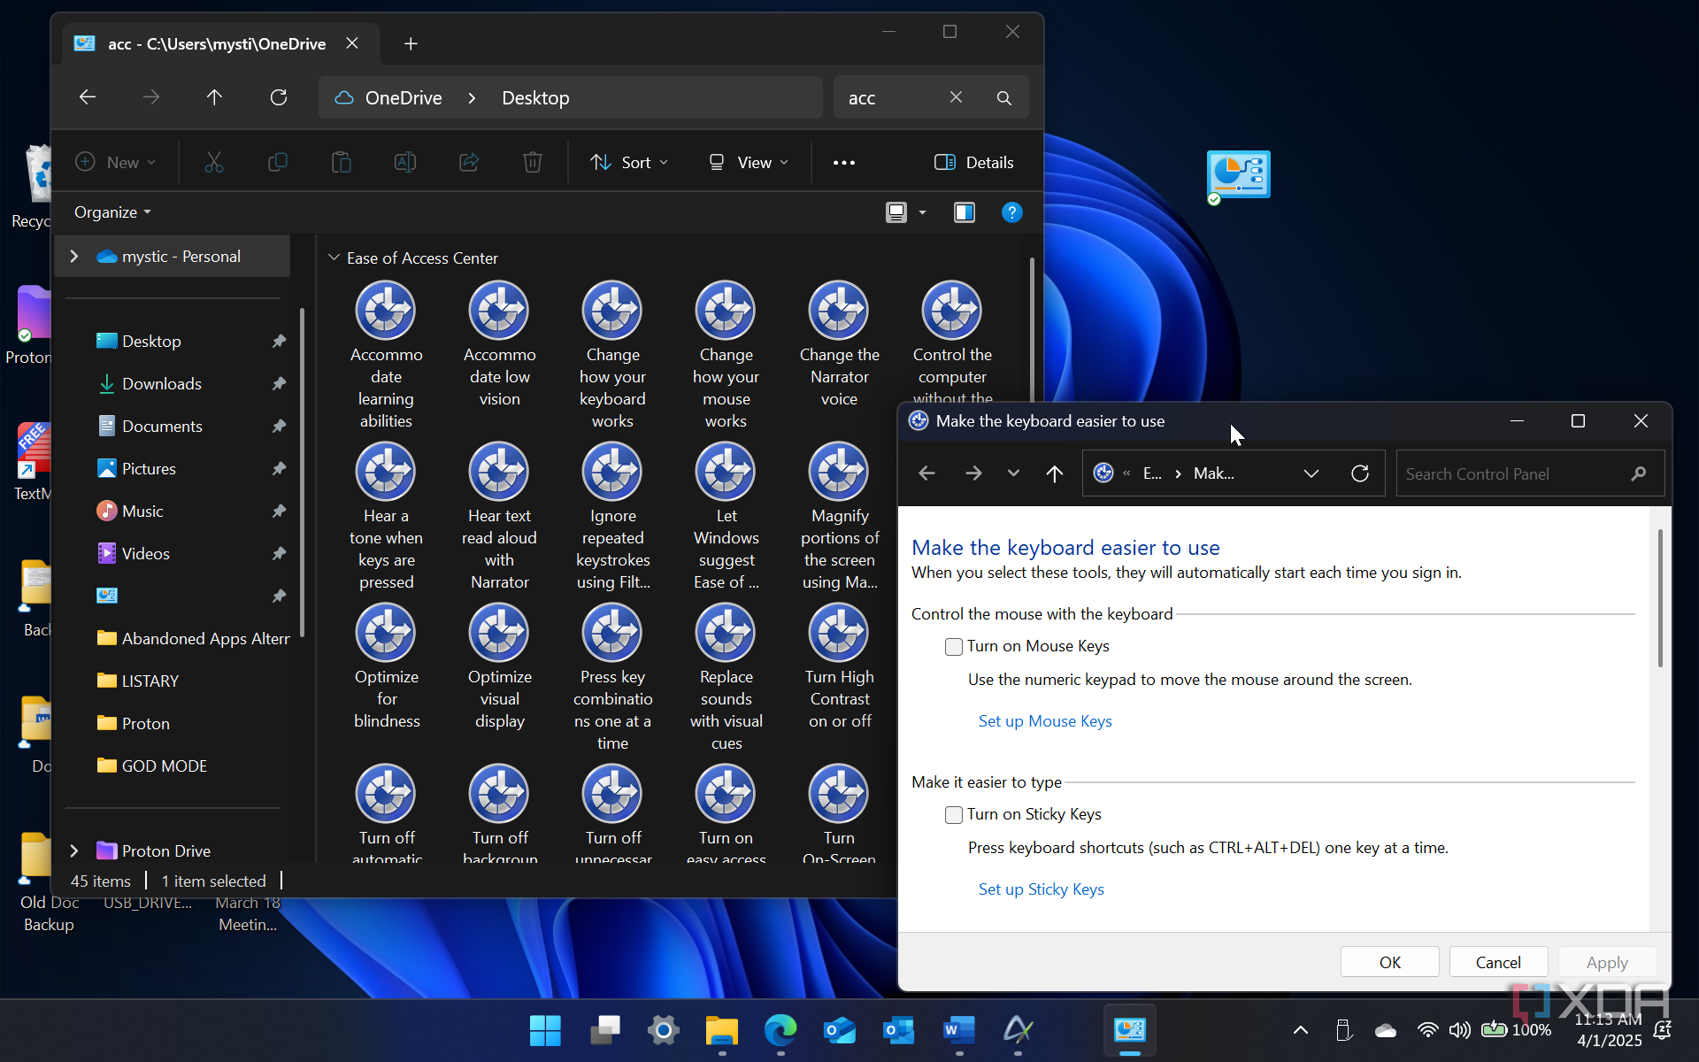This screenshot has height=1062, width=1699.
Task: Click the OK button in keyboard dialog
Action: click(1389, 962)
